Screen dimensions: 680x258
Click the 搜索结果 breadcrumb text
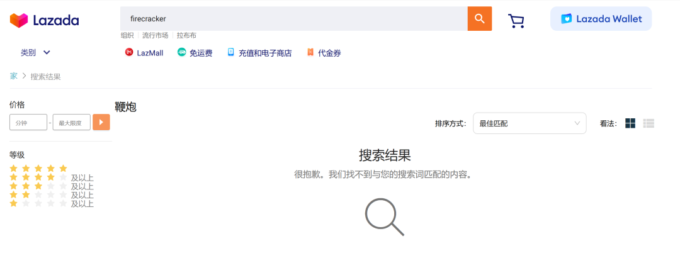[x=45, y=77]
